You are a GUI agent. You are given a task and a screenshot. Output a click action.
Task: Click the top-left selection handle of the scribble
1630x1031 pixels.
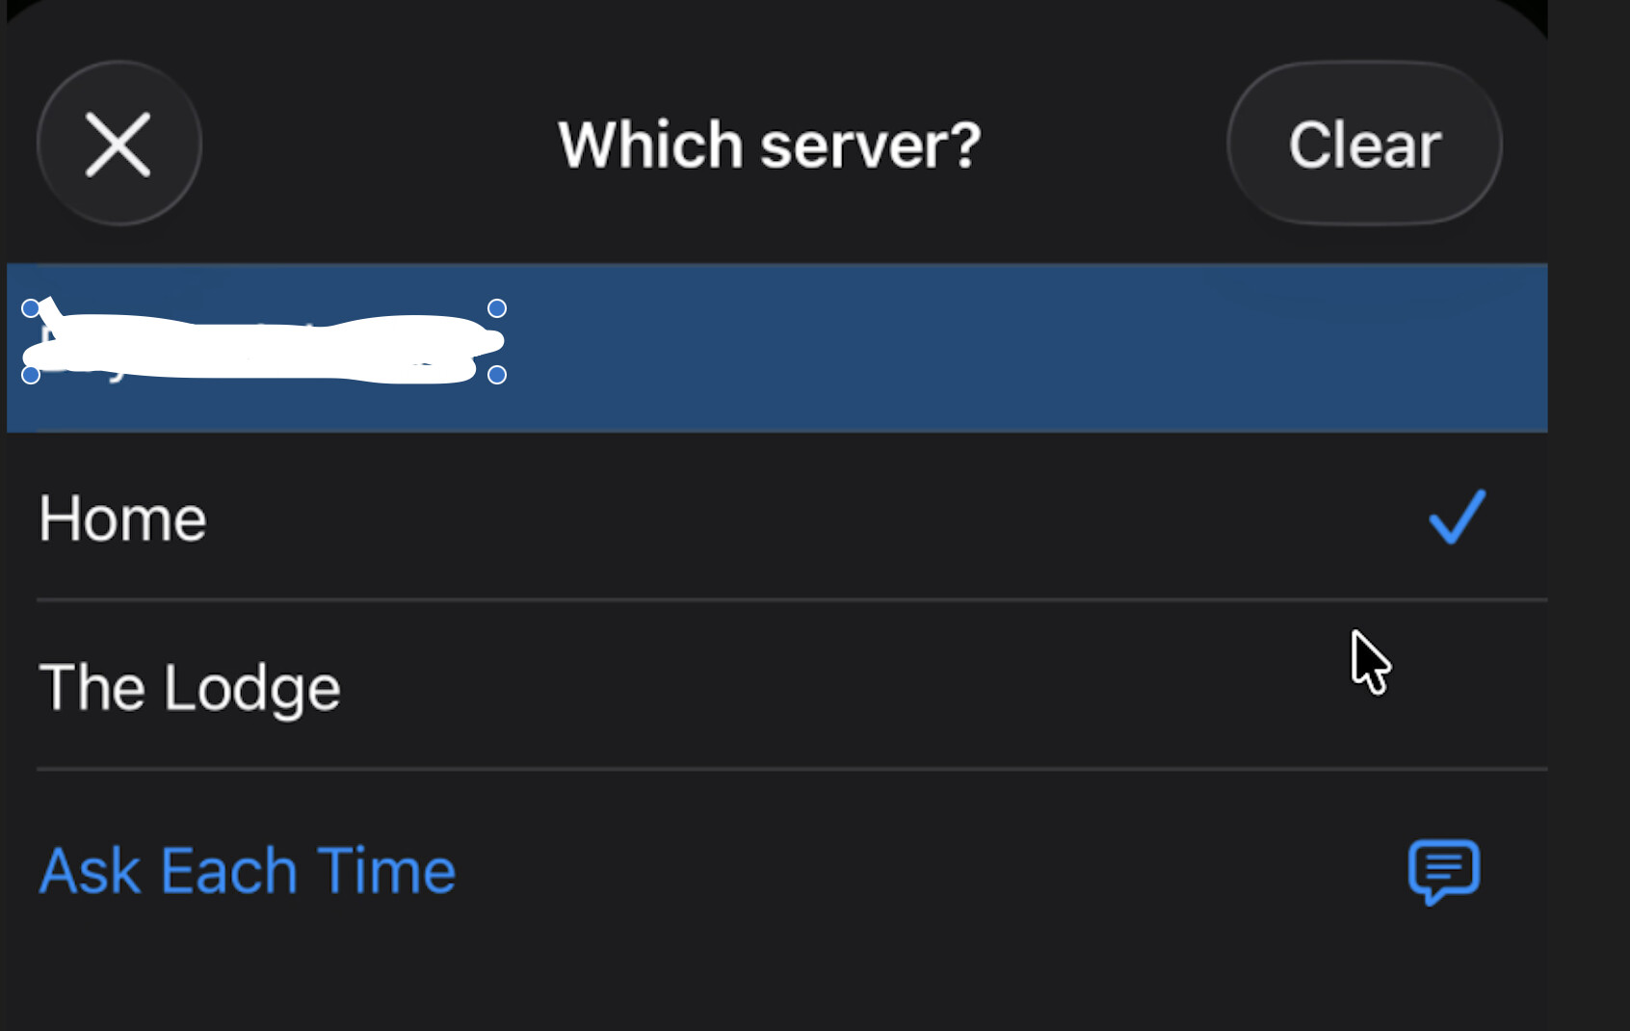31,308
